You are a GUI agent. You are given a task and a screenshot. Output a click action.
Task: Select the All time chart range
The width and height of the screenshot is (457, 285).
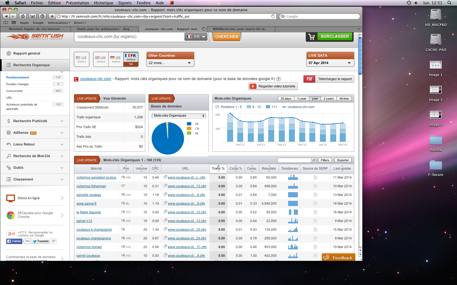coord(344,99)
